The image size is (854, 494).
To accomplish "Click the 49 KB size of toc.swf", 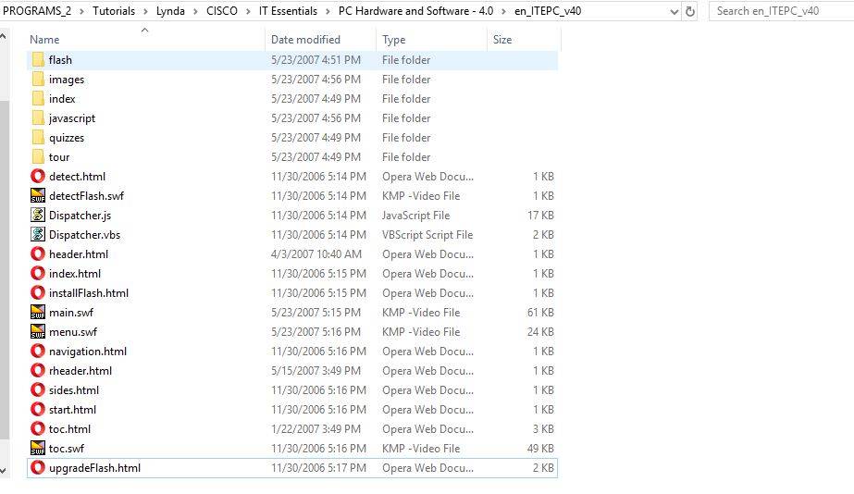I will coord(540,449).
